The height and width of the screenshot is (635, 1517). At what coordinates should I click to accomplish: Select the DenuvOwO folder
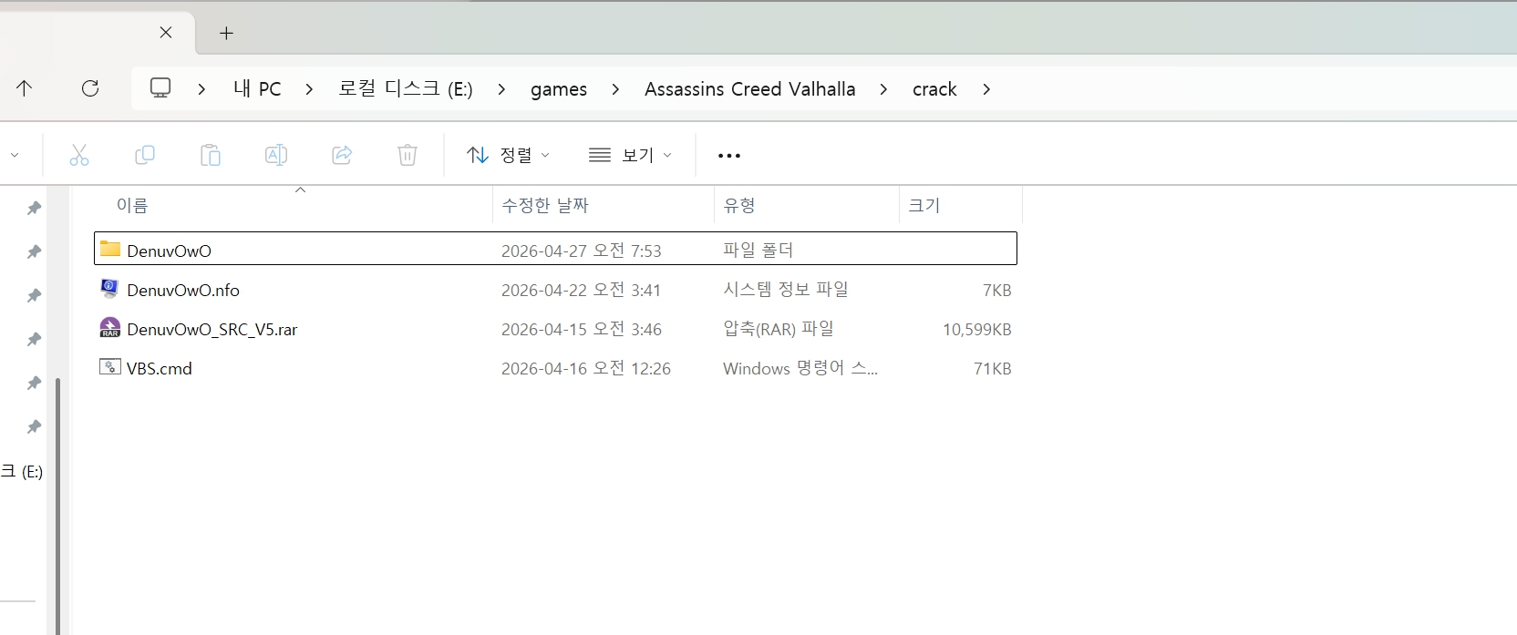tap(169, 251)
